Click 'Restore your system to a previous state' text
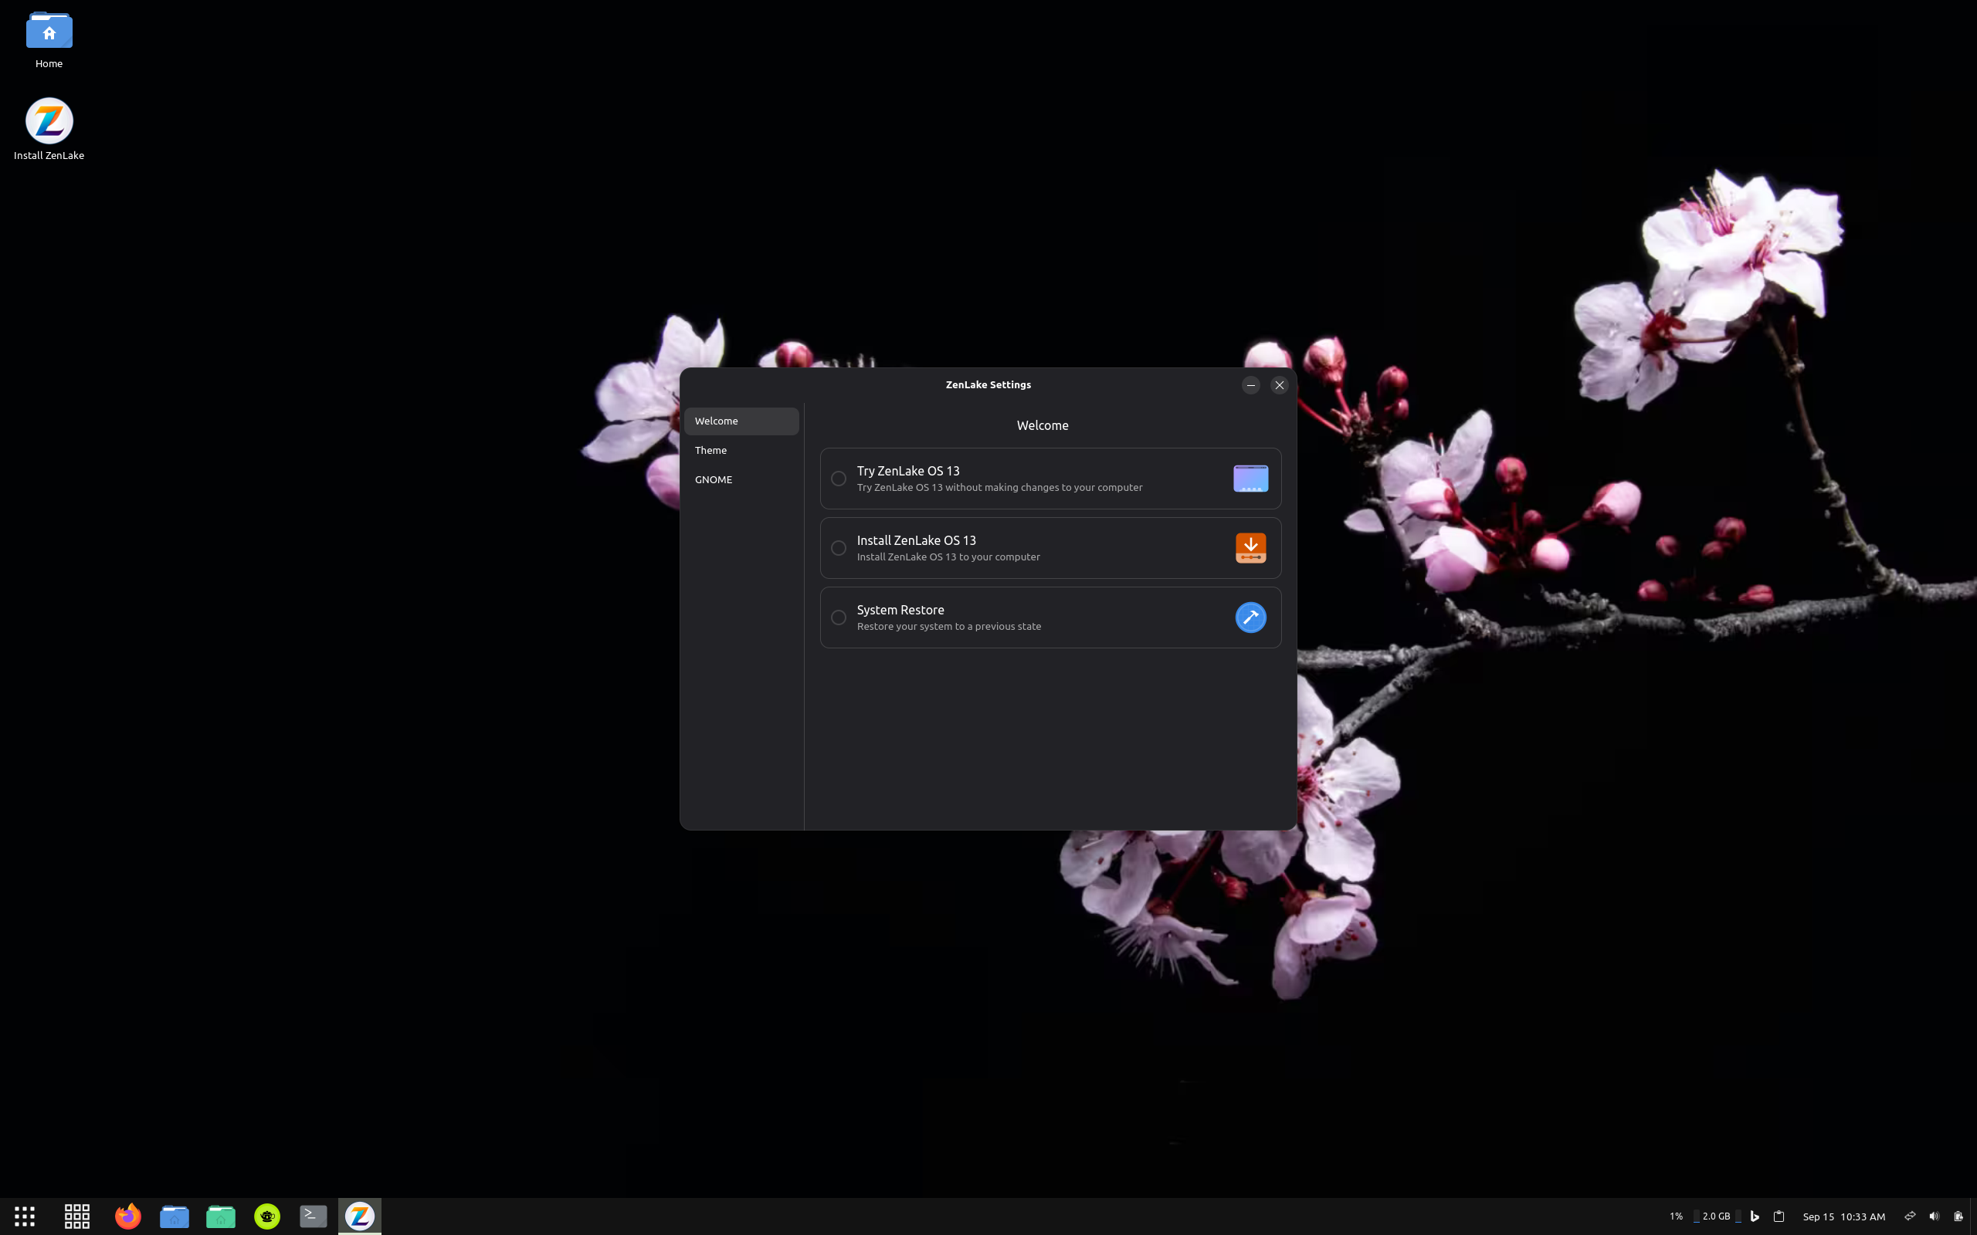The width and height of the screenshot is (1977, 1235). click(x=948, y=627)
